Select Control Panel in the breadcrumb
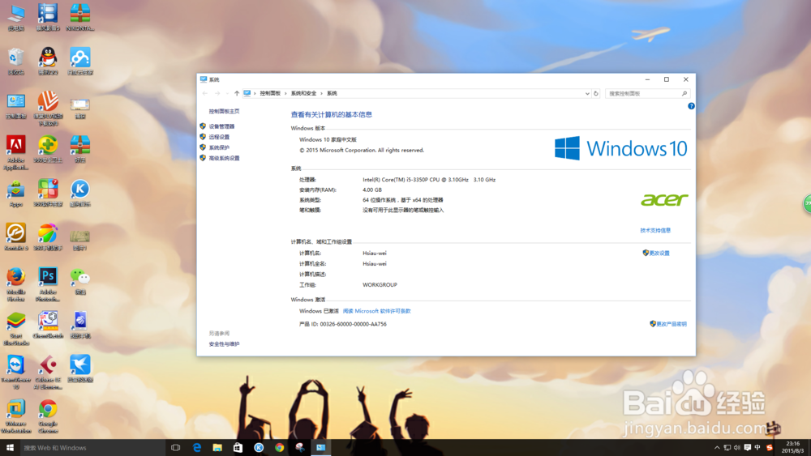811x456 pixels. [270, 93]
